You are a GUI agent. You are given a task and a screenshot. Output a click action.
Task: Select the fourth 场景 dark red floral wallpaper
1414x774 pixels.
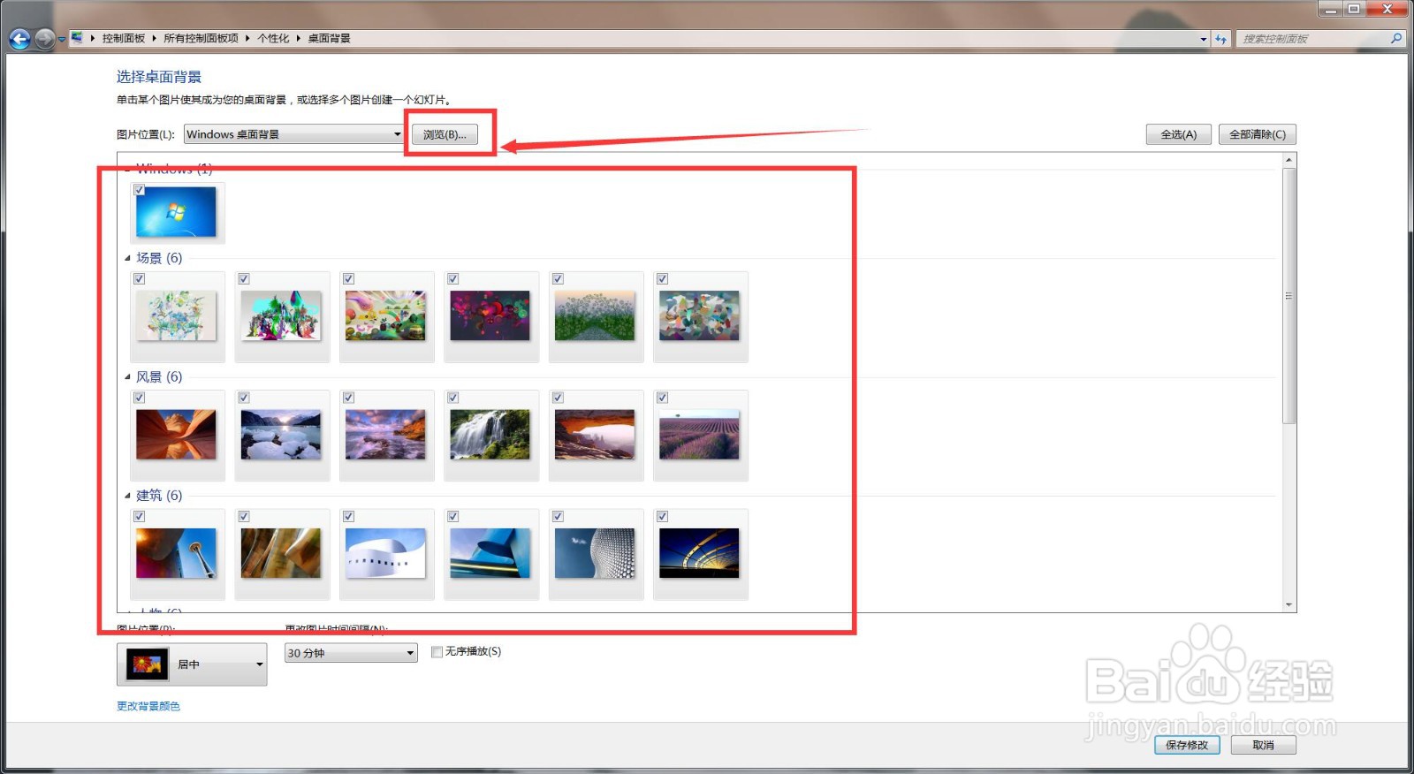(490, 315)
